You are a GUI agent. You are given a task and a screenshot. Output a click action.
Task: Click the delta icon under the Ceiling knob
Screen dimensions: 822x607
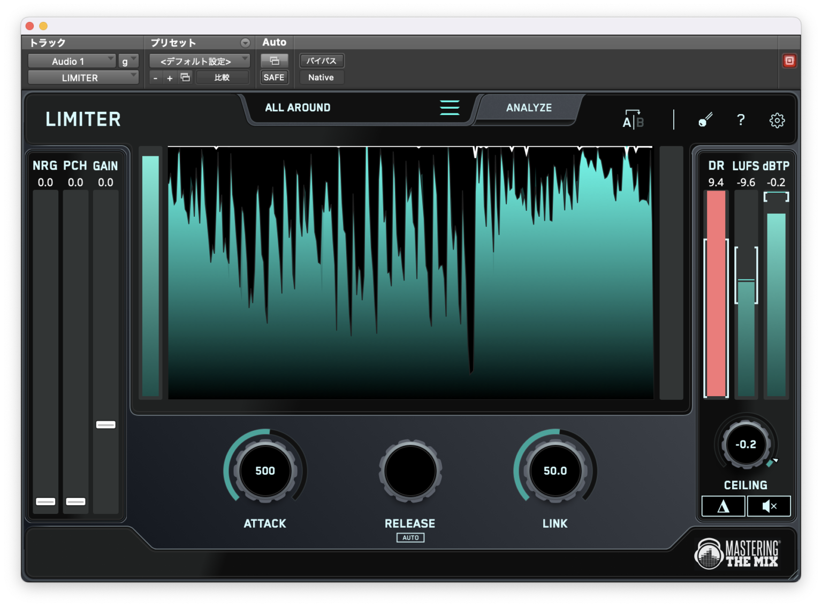coord(723,506)
